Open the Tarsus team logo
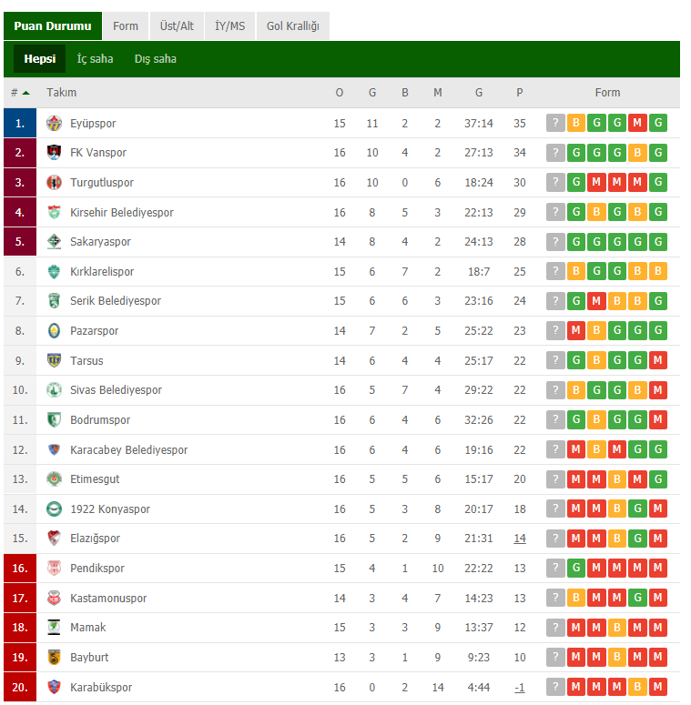Viewport: 691px width, 705px height. [x=54, y=360]
